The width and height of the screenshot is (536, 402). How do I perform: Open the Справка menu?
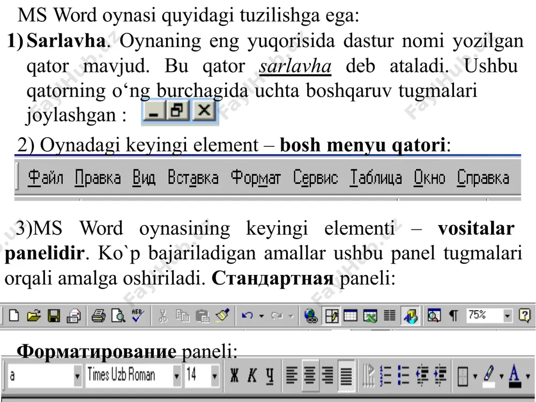tap(483, 178)
